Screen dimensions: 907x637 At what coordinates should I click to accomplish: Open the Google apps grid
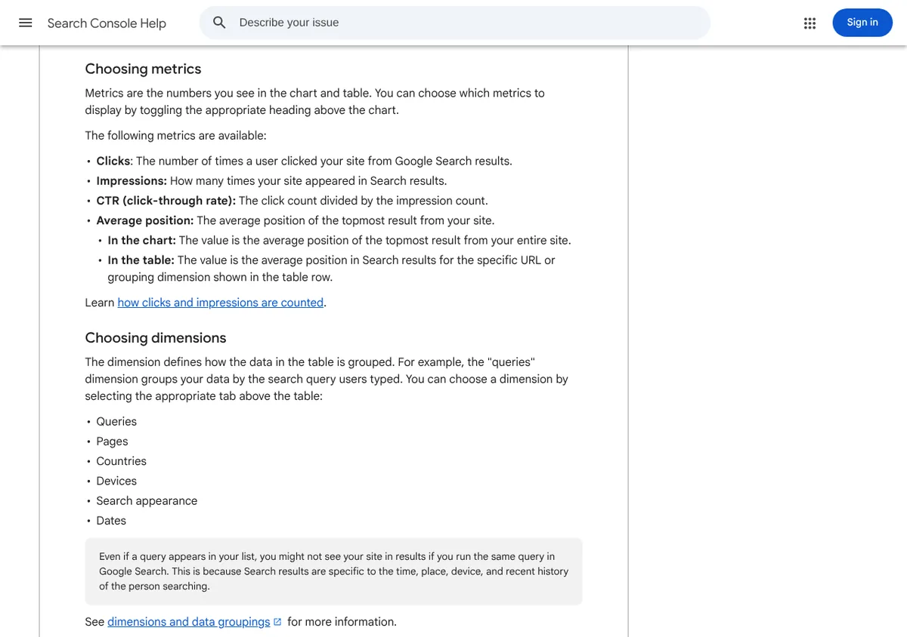(809, 23)
